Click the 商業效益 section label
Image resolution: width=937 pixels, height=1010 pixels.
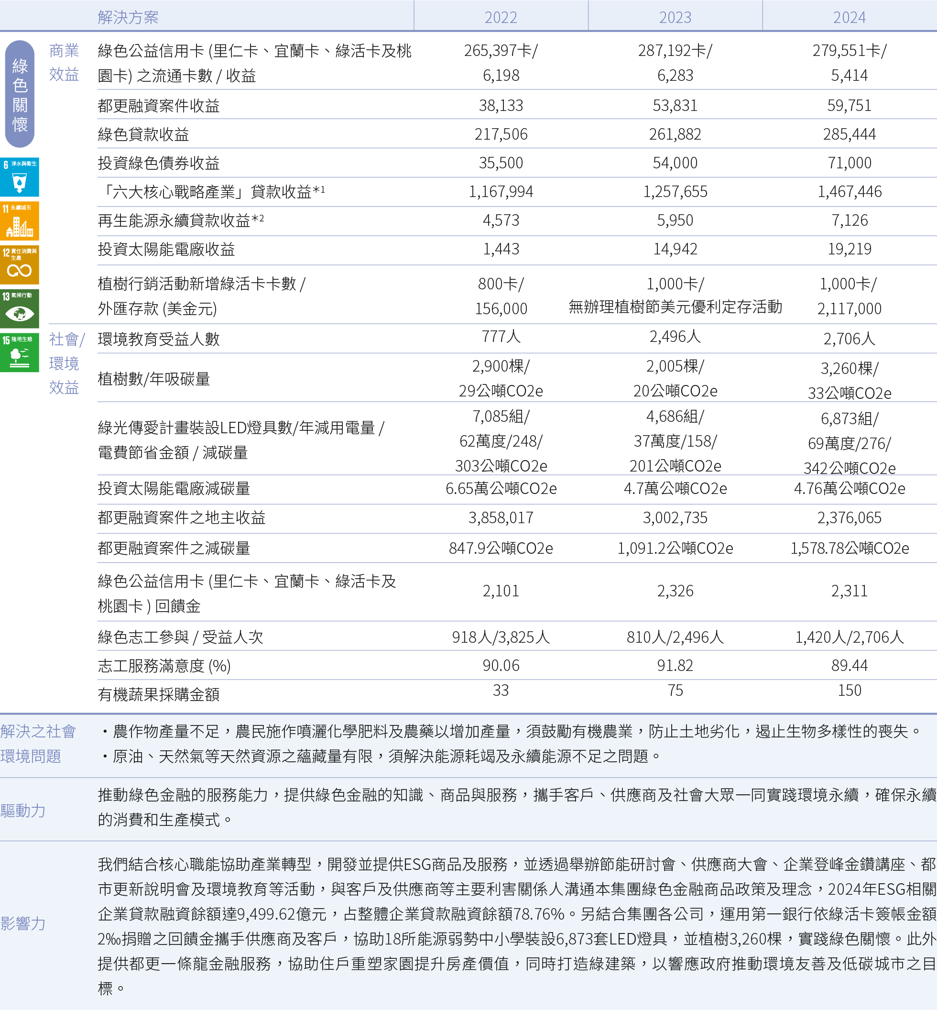64,62
